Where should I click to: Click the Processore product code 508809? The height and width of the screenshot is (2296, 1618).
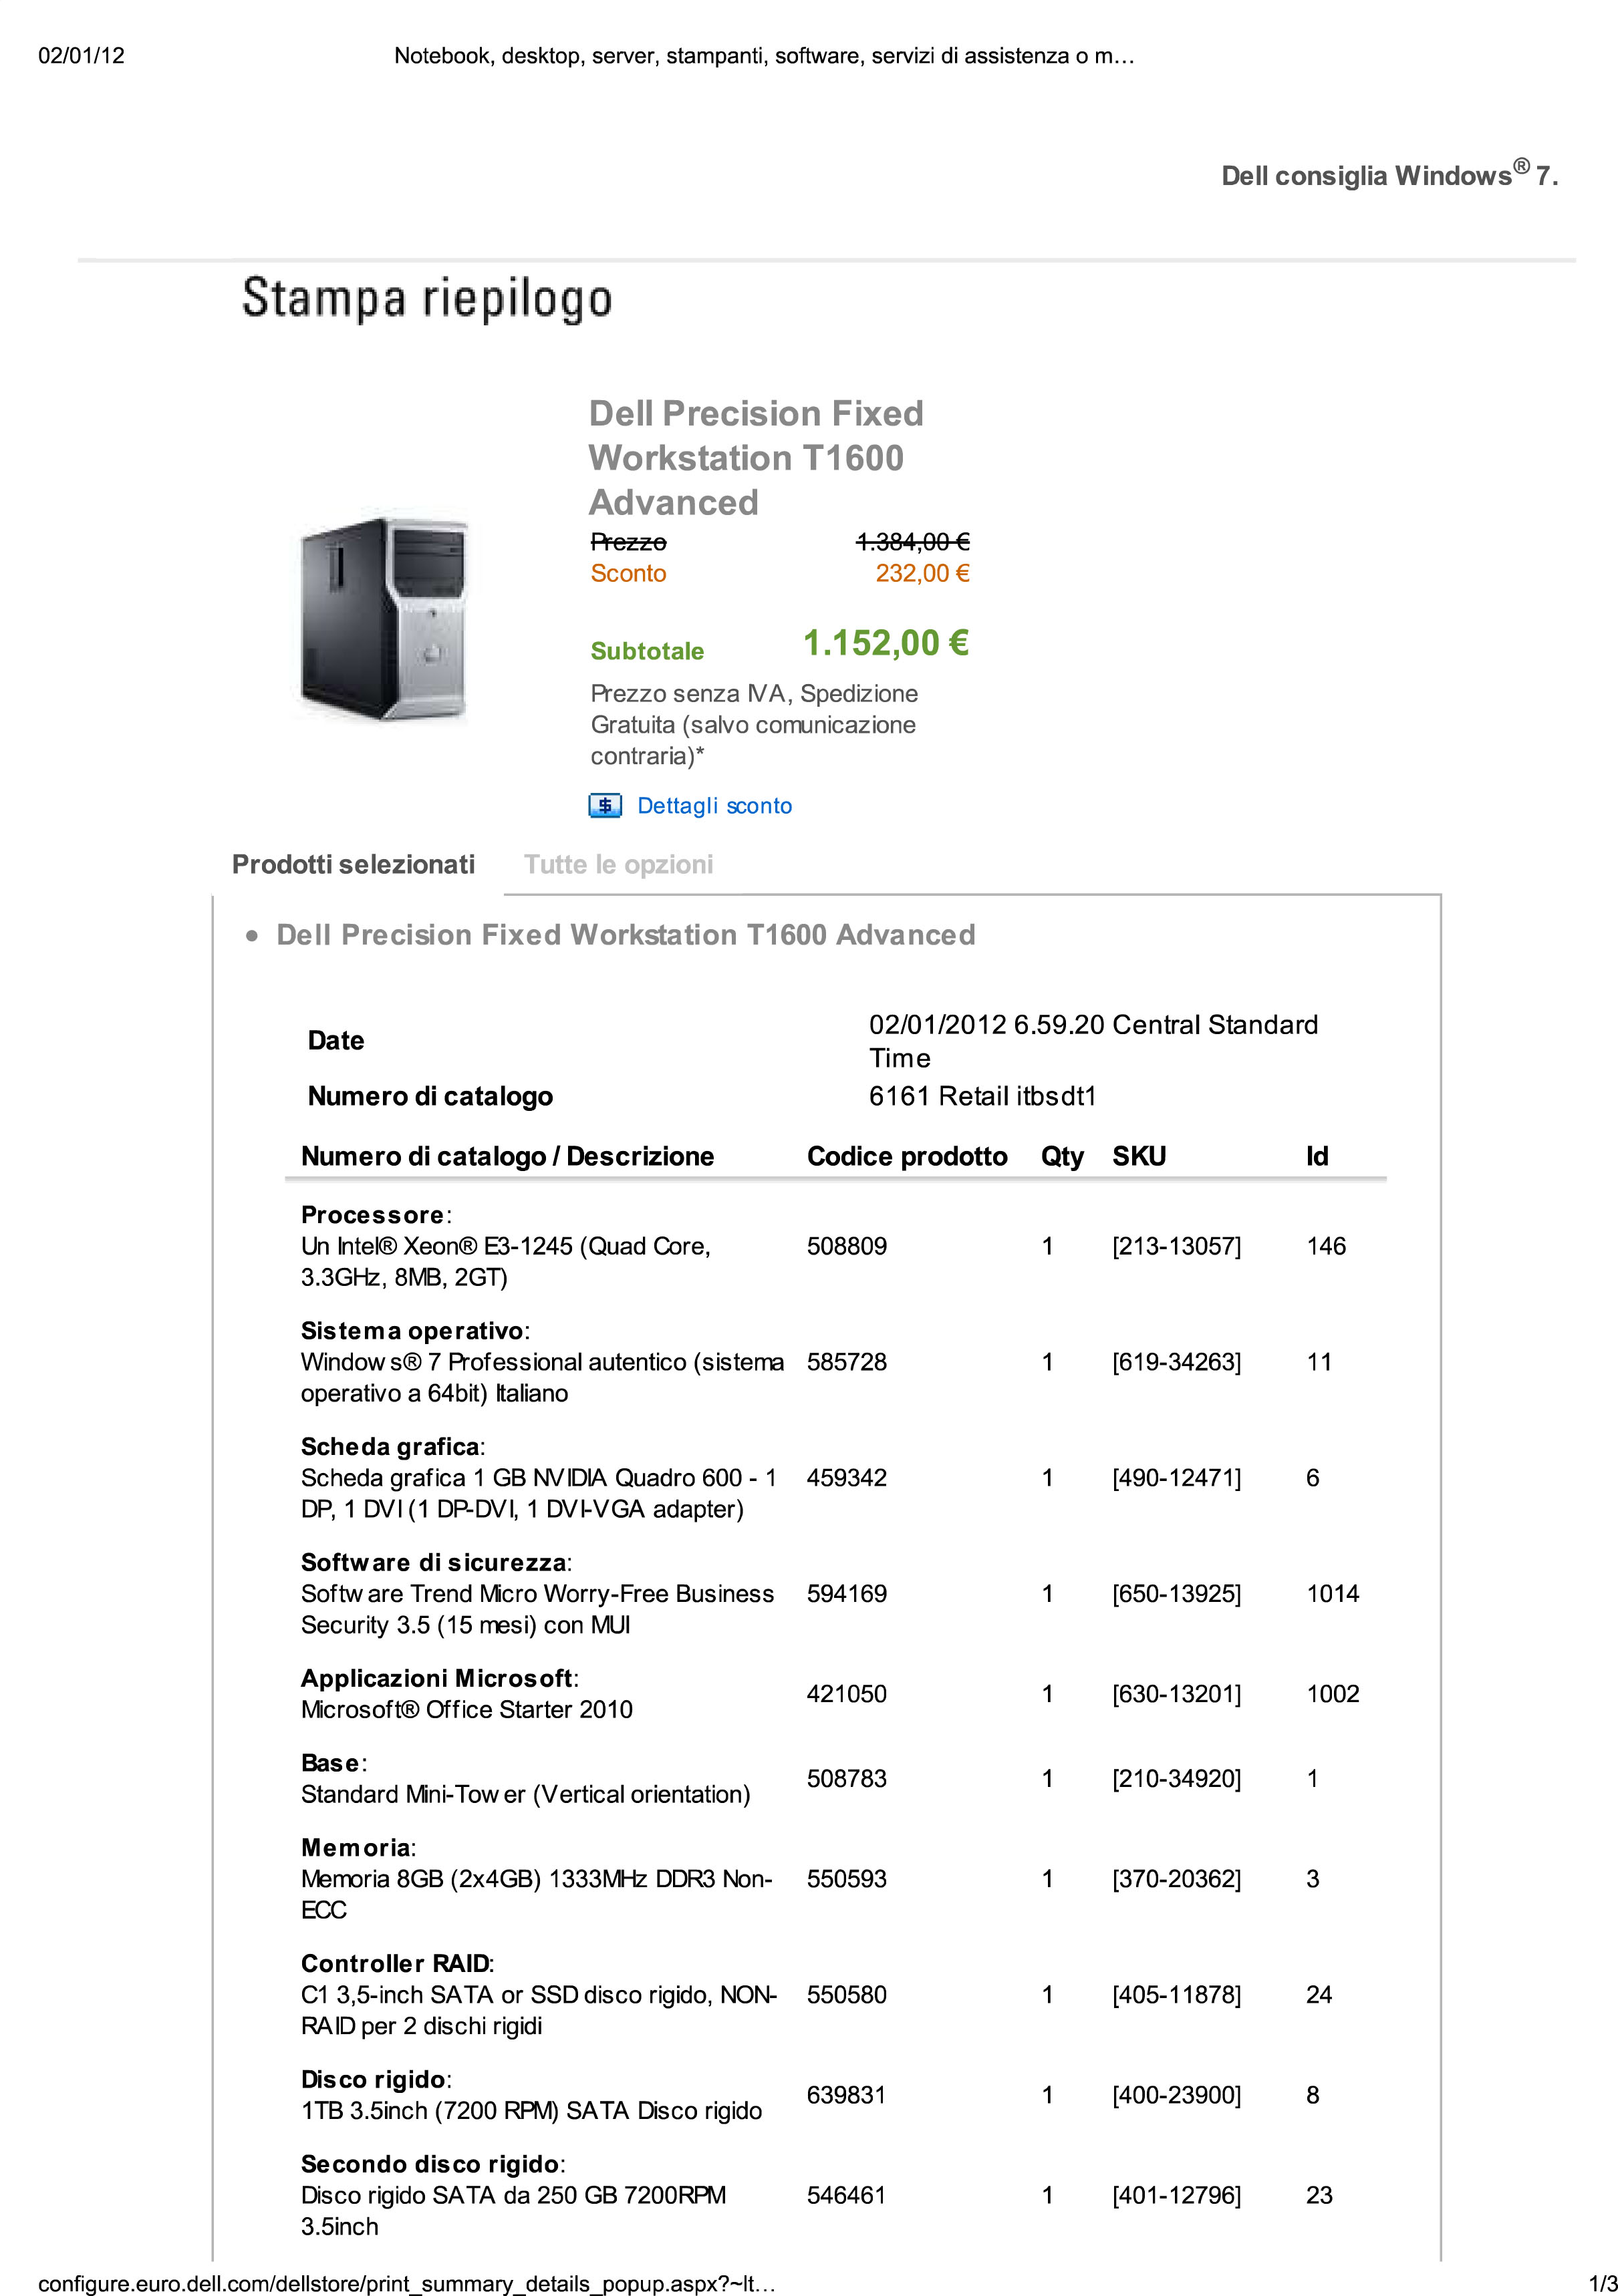[x=847, y=1246]
